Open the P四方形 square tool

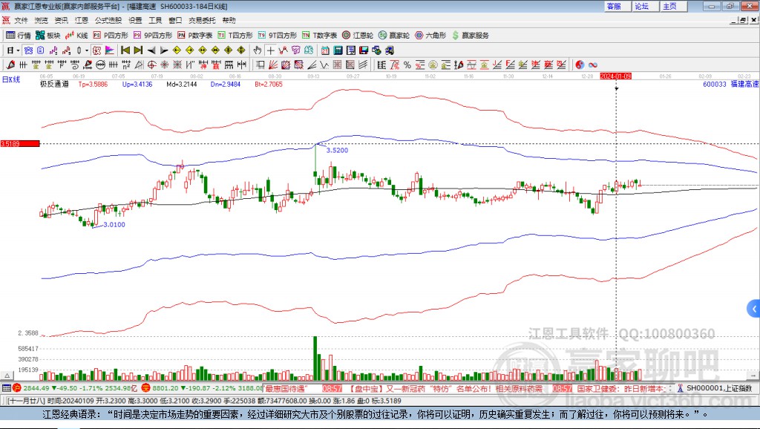111,36
